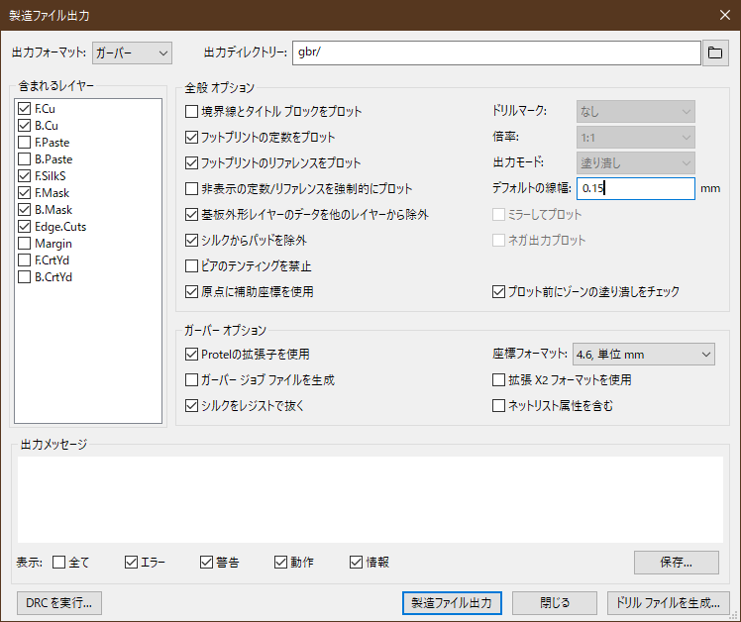
Task: Enable the Margin layer
Action: [24, 244]
